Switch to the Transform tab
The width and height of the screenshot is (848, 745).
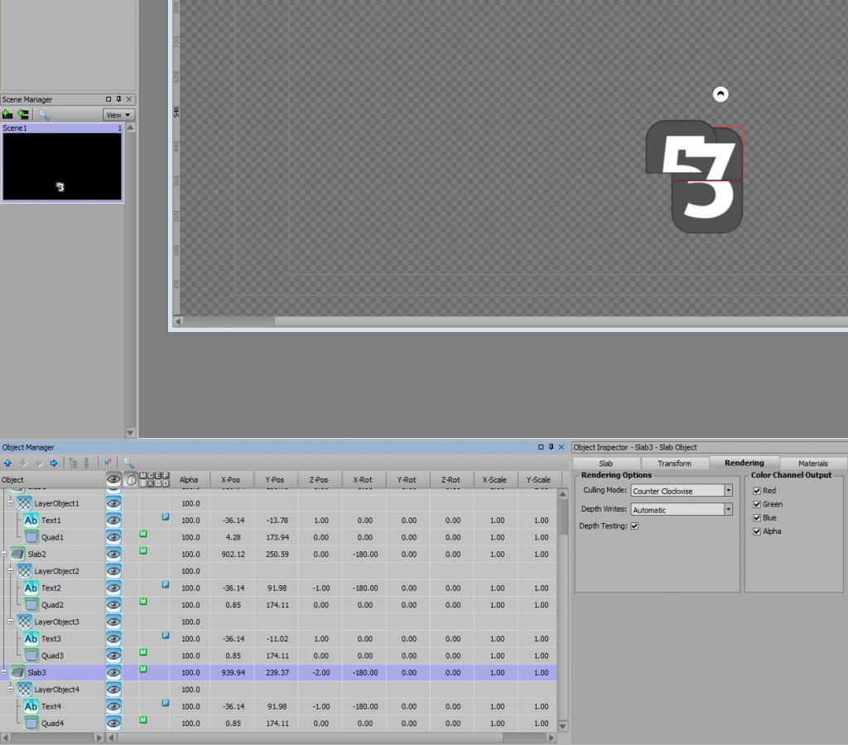[x=674, y=464]
